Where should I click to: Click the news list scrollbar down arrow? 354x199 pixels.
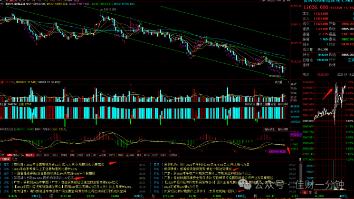click(x=300, y=192)
